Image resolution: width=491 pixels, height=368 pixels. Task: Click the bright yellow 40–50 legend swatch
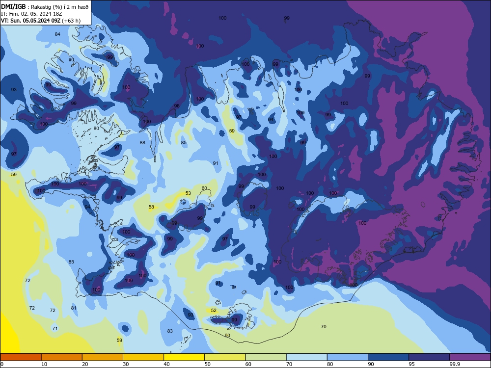[184, 357]
